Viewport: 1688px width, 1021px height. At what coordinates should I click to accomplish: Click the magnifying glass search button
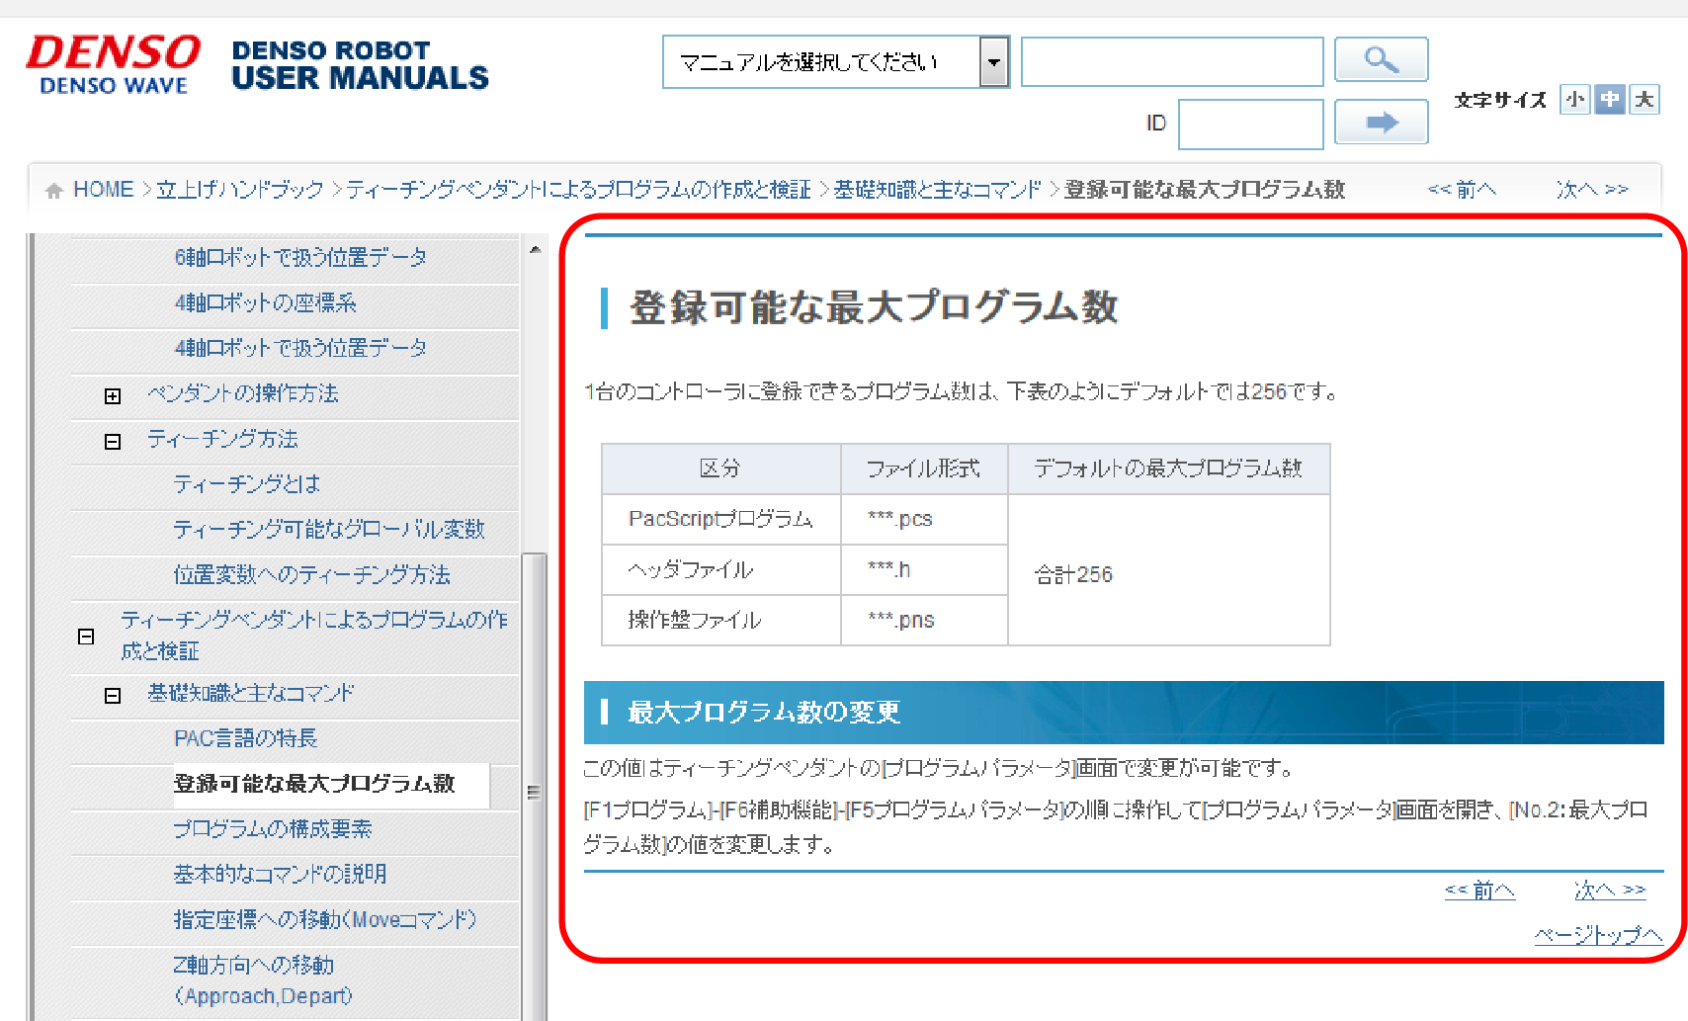(x=1381, y=60)
